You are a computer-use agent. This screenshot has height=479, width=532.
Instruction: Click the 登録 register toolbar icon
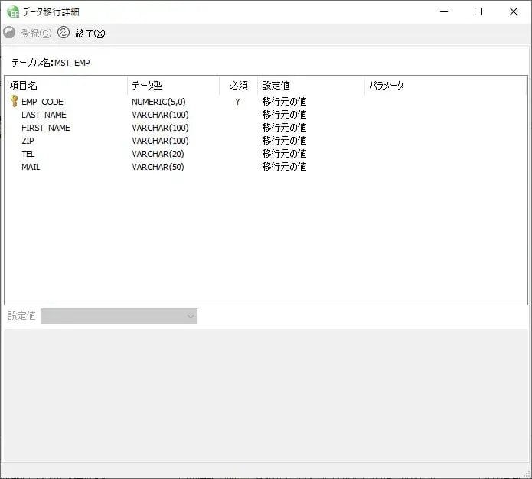(x=10, y=33)
